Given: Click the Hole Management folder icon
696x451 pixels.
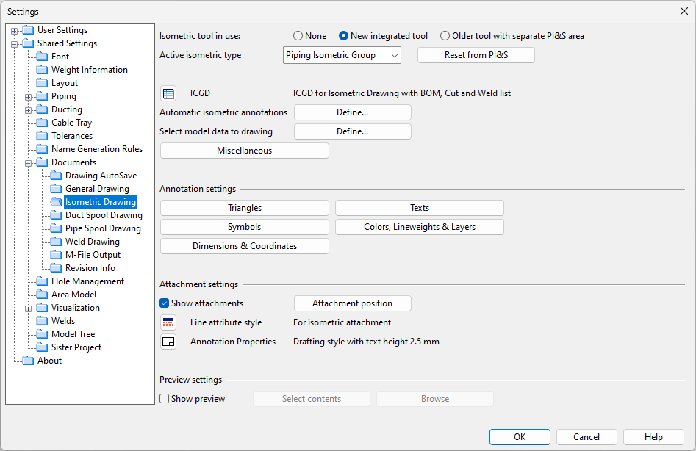Looking at the screenshot, I should tap(42, 281).
